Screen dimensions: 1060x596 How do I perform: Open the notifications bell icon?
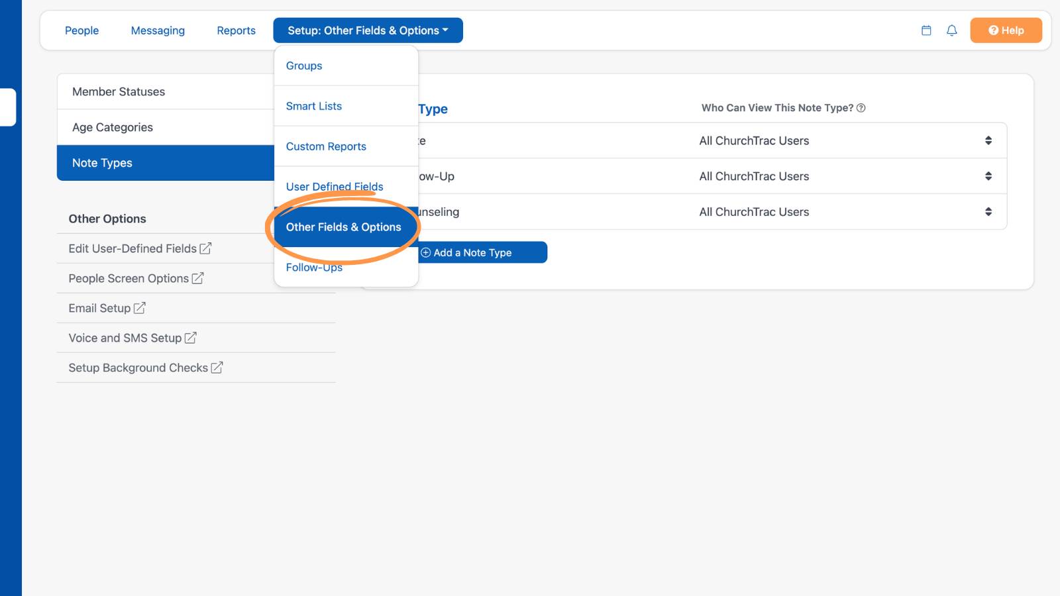[952, 30]
